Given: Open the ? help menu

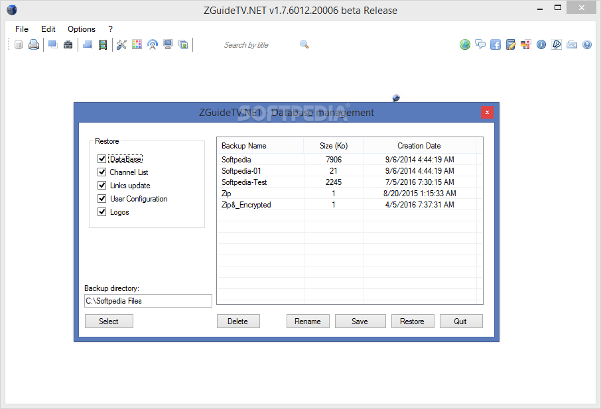Looking at the screenshot, I should pos(110,29).
